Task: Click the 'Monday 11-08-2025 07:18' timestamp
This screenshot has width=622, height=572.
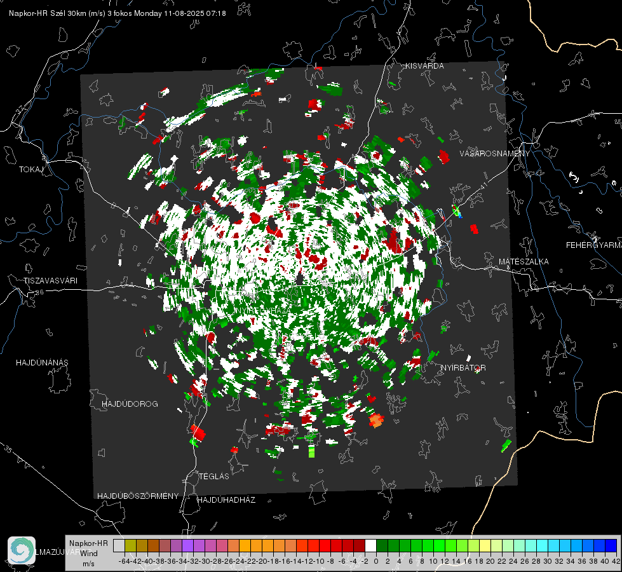Action: click(180, 13)
